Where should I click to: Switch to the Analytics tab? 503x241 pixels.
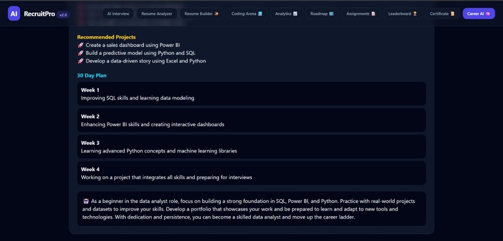286,14
